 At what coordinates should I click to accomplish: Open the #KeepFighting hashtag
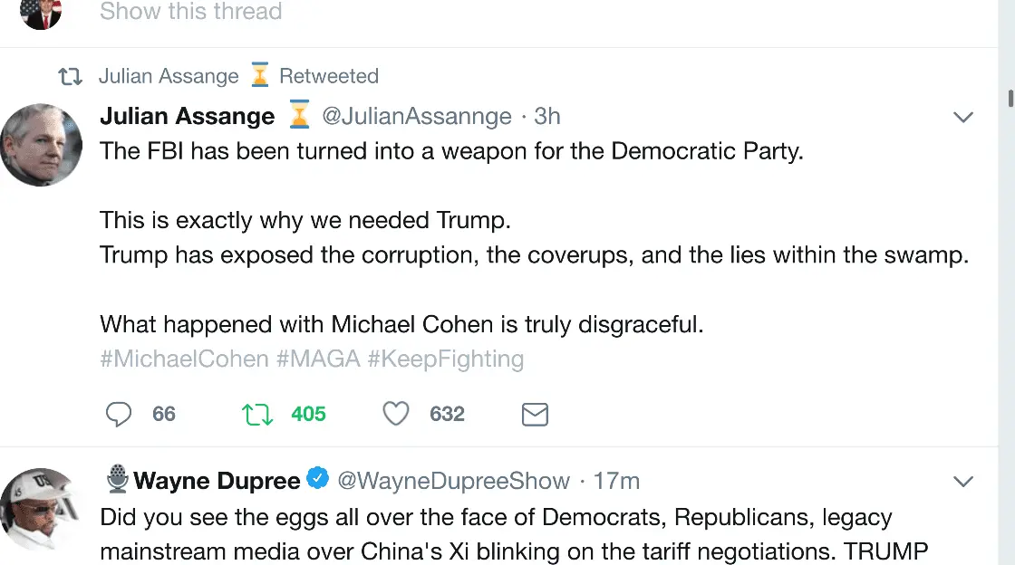tap(446, 359)
